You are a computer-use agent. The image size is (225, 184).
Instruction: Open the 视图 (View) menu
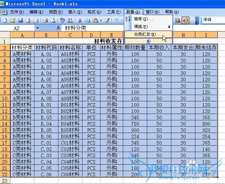[56, 12]
